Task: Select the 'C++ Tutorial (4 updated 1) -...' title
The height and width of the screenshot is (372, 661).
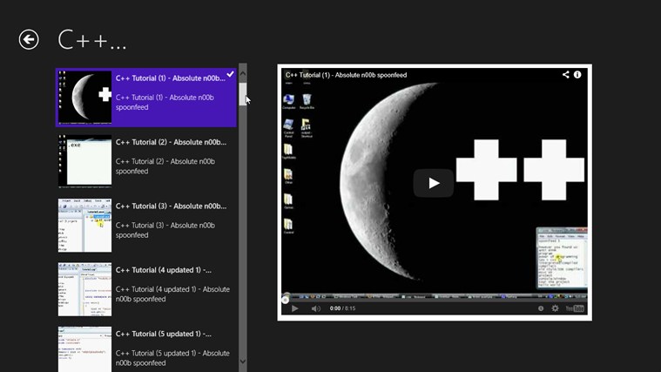Action: click(x=164, y=270)
